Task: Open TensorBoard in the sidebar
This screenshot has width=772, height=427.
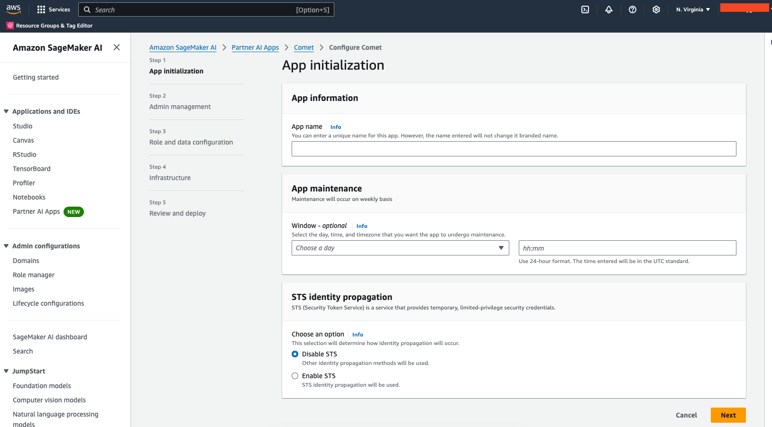Action: [32, 169]
